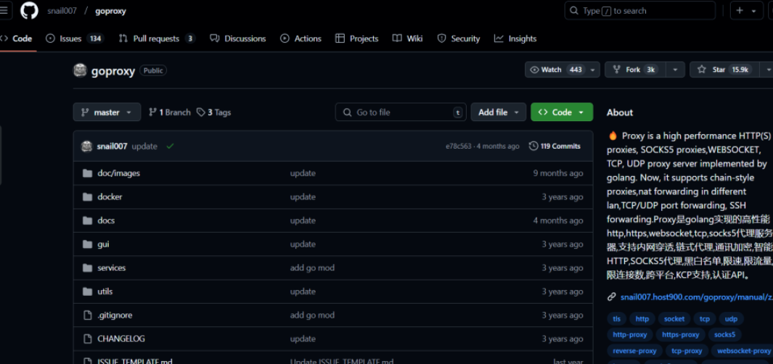Open the 3 Tags link
Image resolution: width=773 pixels, height=364 pixels.
(213, 112)
